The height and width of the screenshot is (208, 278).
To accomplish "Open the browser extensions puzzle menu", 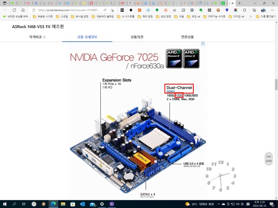I will click(244, 10).
